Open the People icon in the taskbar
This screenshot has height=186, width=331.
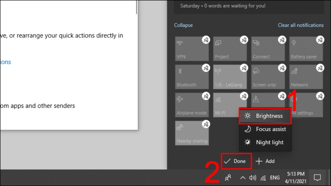tap(228, 178)
